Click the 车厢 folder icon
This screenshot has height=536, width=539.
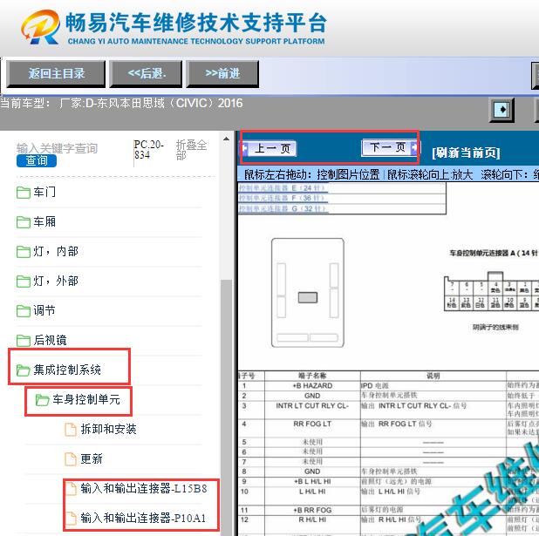click(x=24, y=222)
